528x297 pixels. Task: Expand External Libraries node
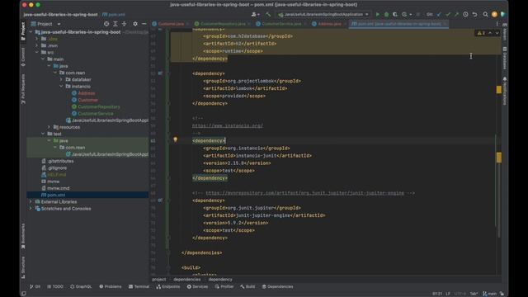[31, 201]
